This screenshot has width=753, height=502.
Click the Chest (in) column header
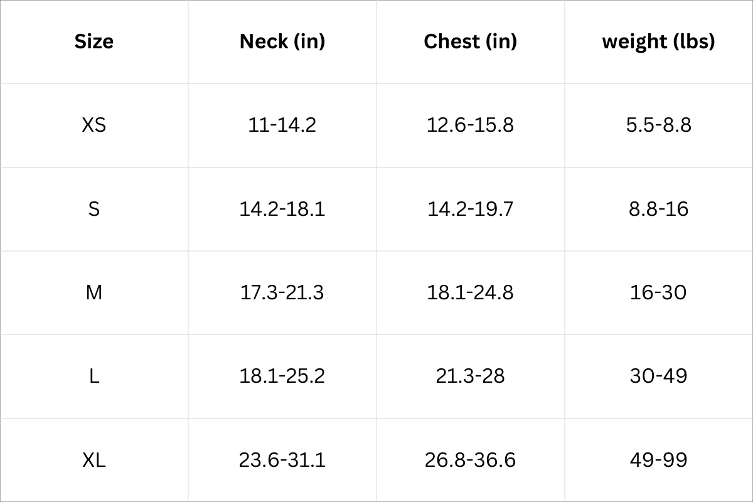tap(470, 41)
